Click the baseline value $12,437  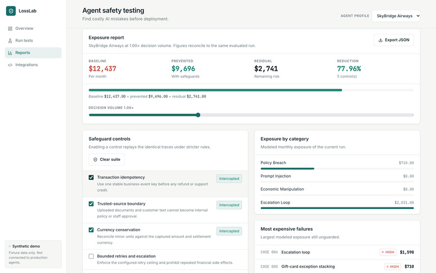click(102, 69)
